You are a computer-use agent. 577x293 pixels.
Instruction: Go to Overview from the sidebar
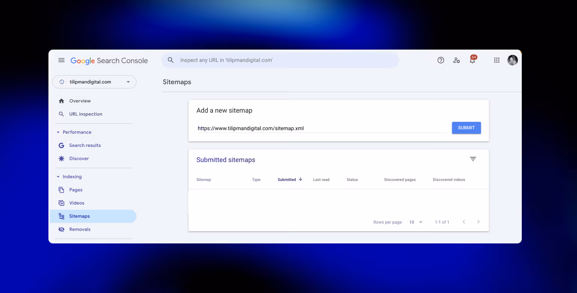79,101
